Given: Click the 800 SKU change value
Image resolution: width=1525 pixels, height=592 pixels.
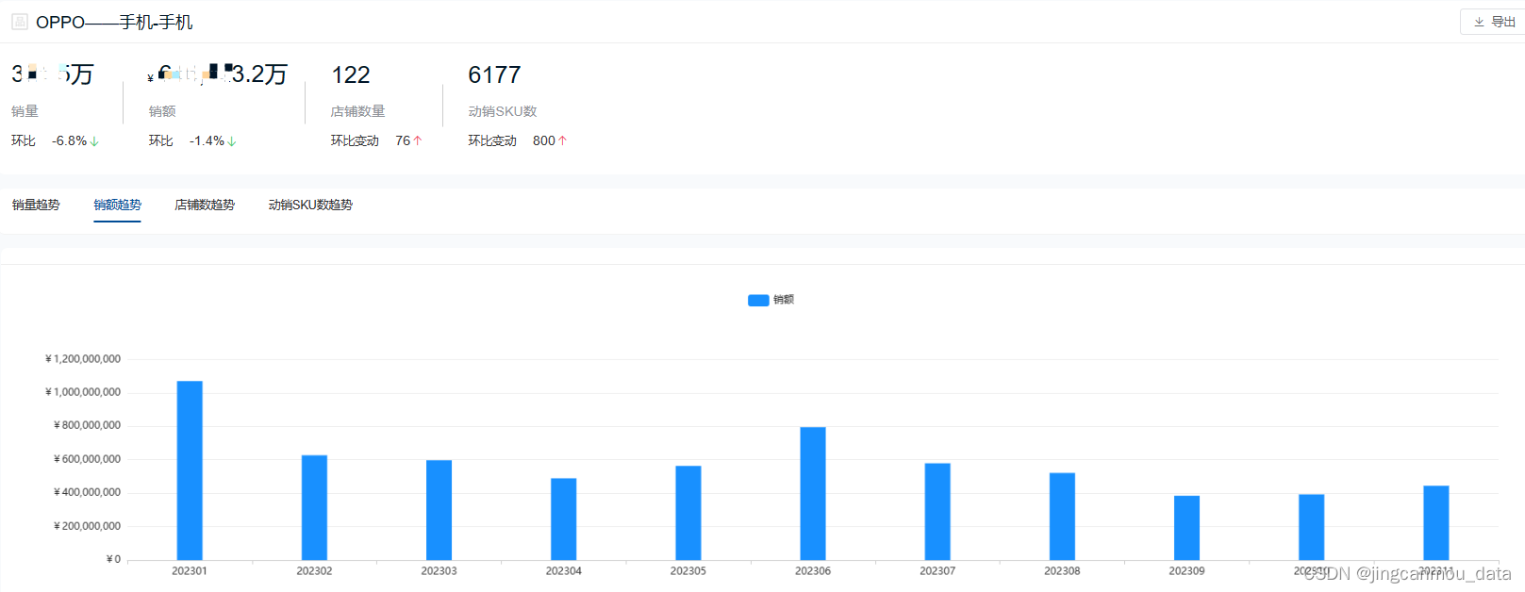Looking at the screenshot, I should [544, 140].
